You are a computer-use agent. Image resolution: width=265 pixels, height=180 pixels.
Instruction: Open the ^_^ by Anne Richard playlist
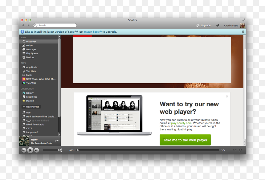(39, 121)
